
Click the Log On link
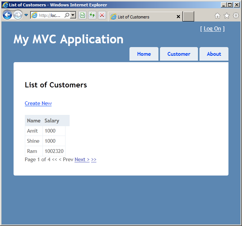click(x=212, y=29)
